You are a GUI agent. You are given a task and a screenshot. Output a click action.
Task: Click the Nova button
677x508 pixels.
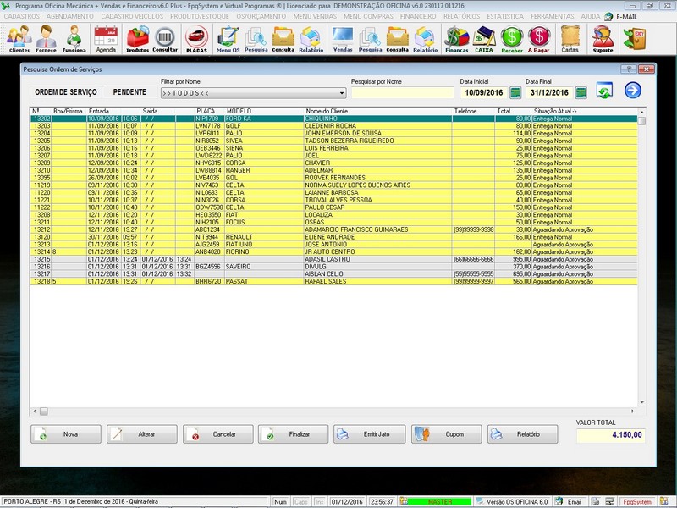(x=66, y=434)
